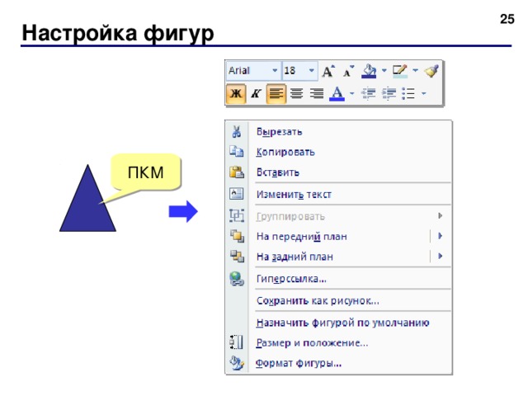Open shape fill color dropdown arrow
This screenshot has width=528, height=396.
tap(384, 71)
